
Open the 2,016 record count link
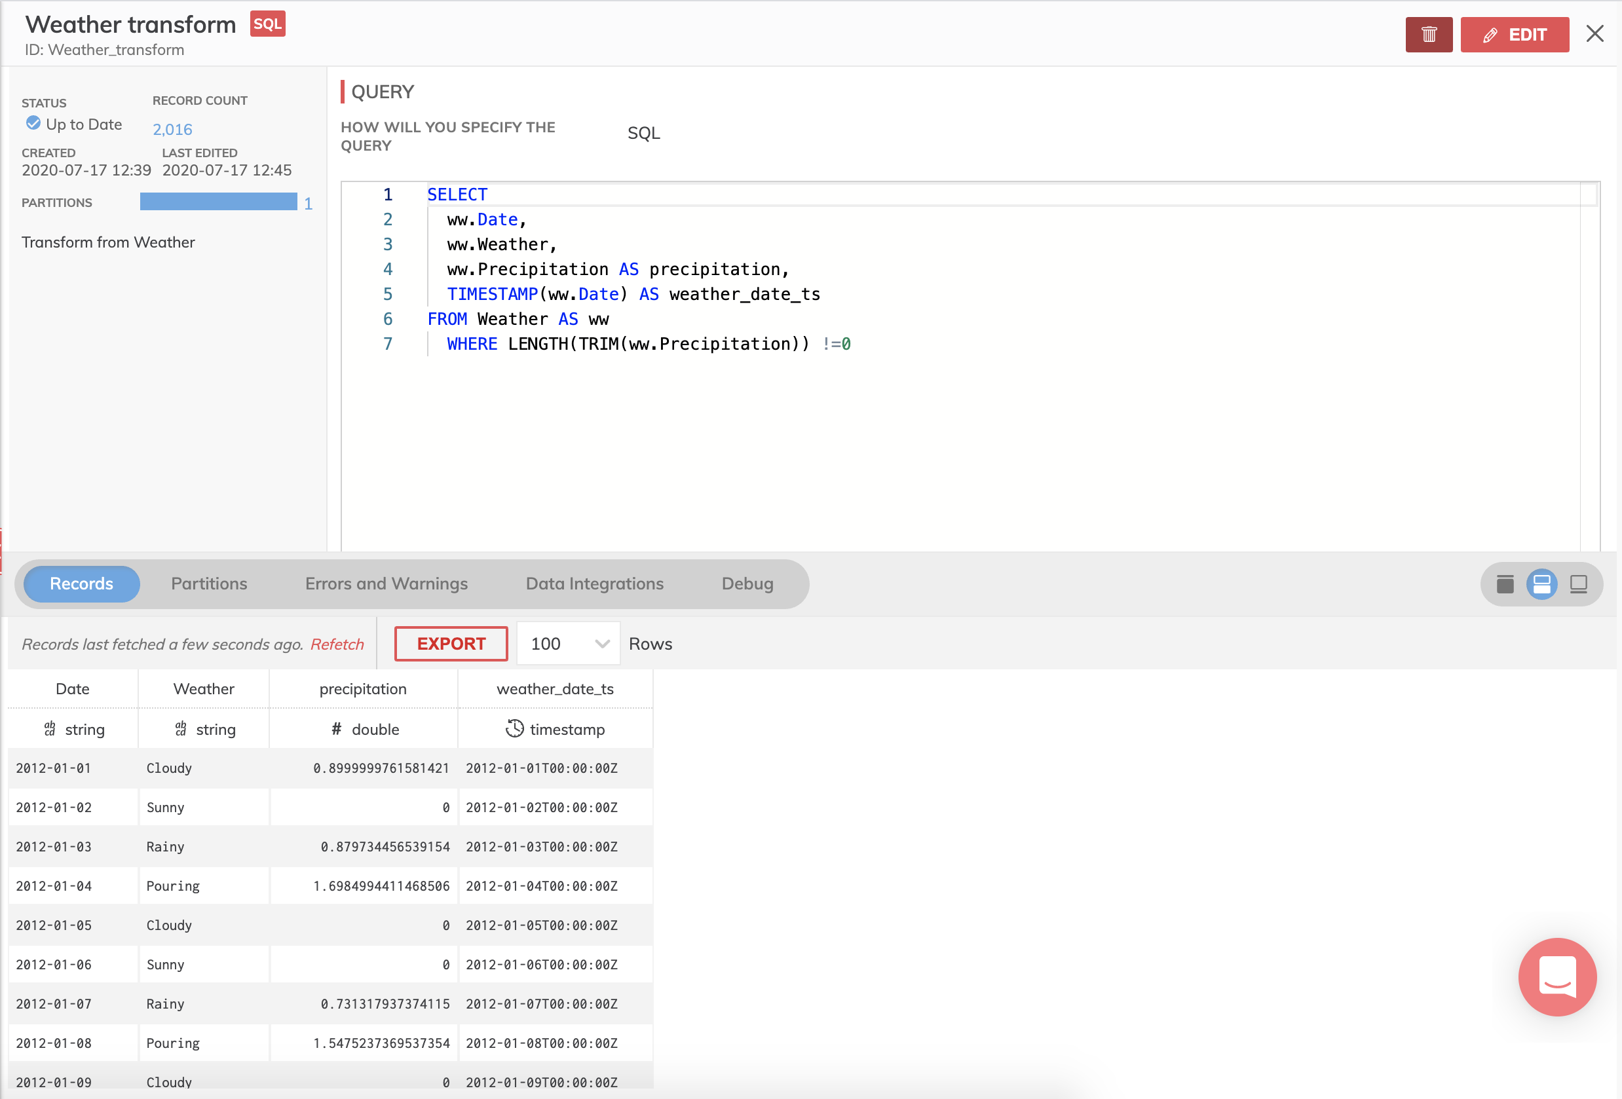pos(172,129)
